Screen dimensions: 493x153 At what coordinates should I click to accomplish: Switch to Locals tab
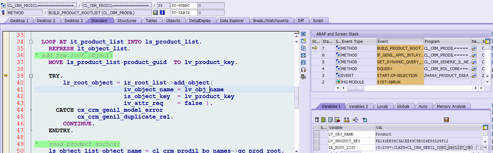click(383, 106)
